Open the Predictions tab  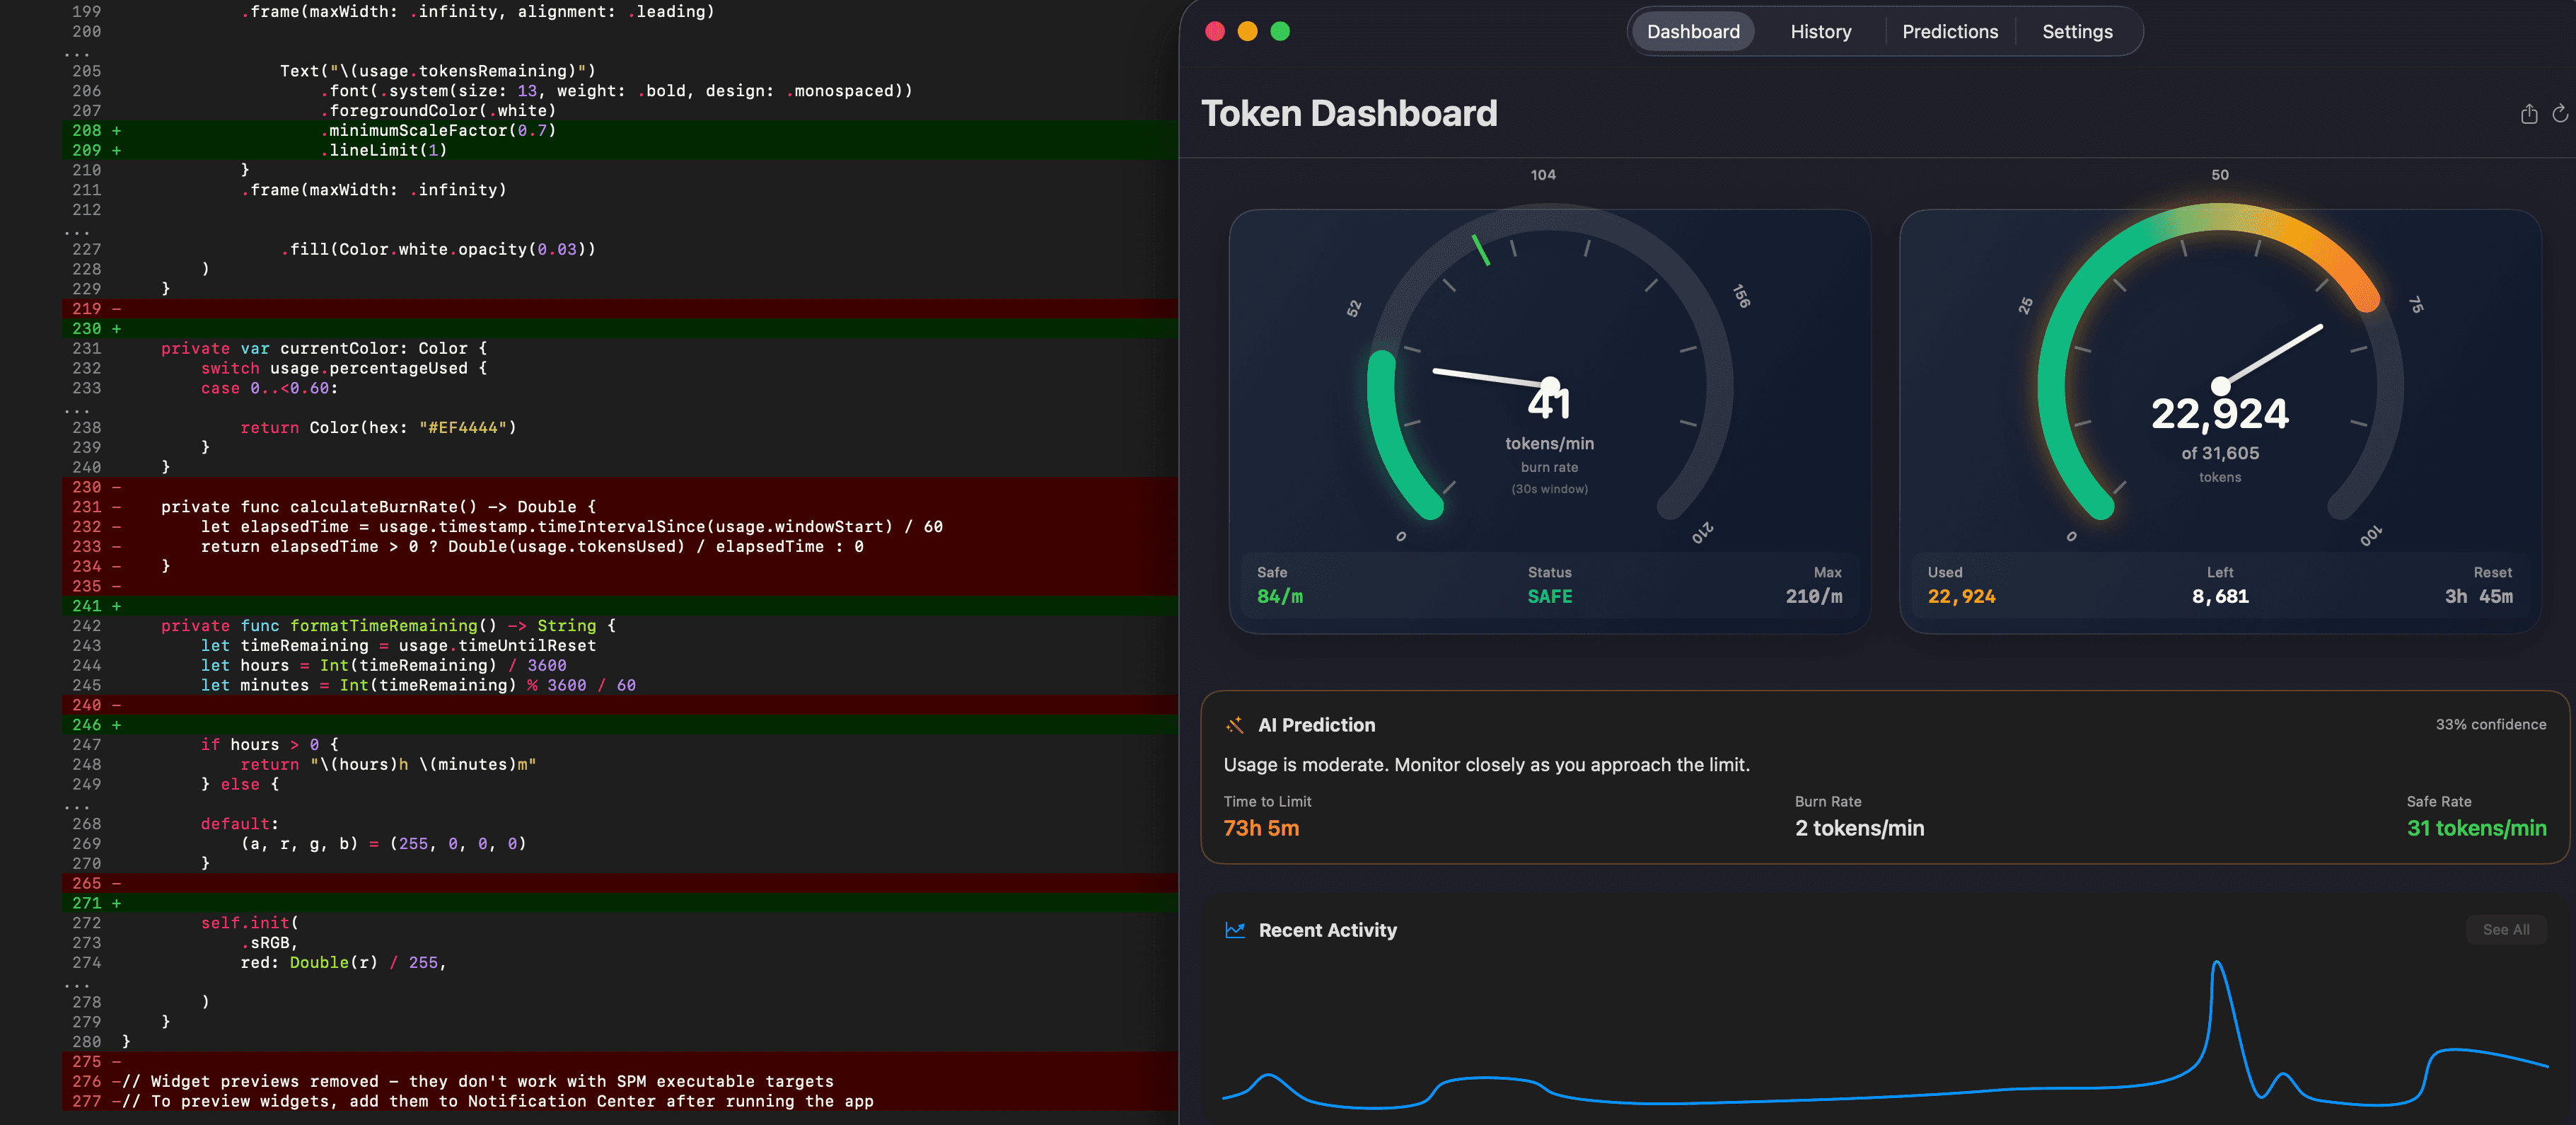click(1949, 31)
